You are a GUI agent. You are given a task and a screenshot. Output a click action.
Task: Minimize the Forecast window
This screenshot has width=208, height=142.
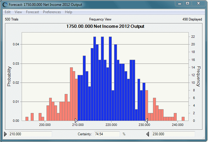[180, 4]
